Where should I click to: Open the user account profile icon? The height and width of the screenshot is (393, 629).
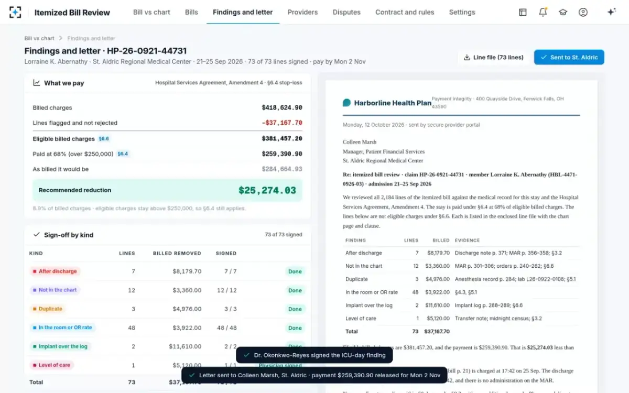pyautogui.click(x=583, y=12)
